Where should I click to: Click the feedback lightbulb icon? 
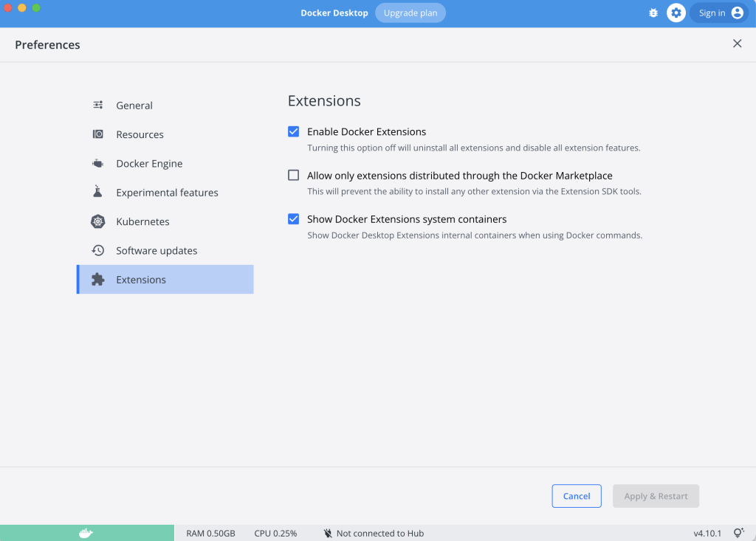pos(738,533)
